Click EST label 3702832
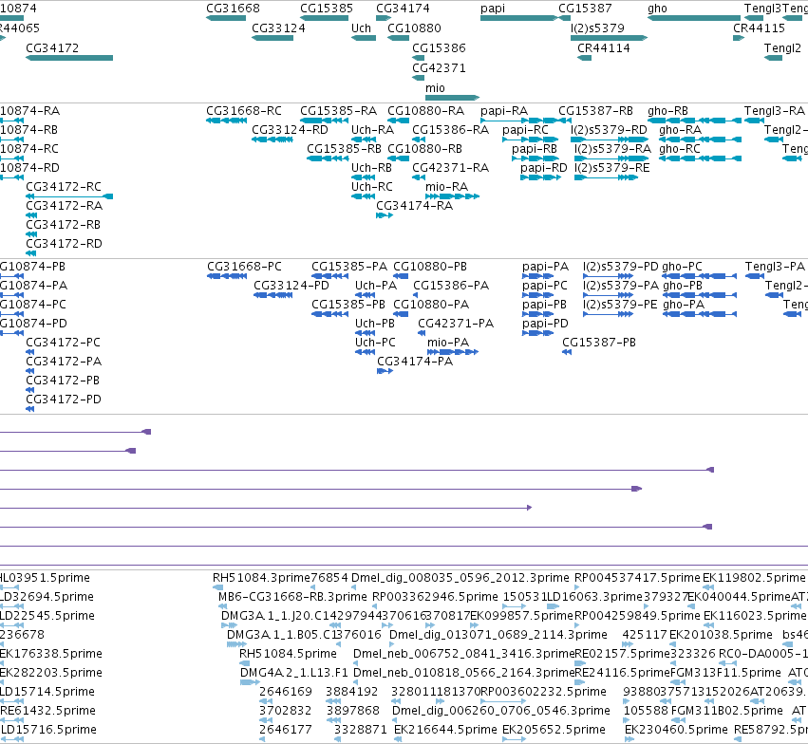Image resolution: width=808 pixels, height=744 pixels. [x=285, y=712]
